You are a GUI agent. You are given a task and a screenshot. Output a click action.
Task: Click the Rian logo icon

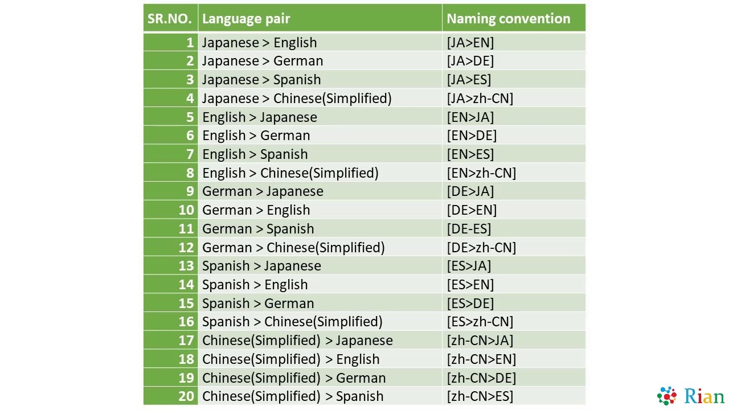point(667,396)
